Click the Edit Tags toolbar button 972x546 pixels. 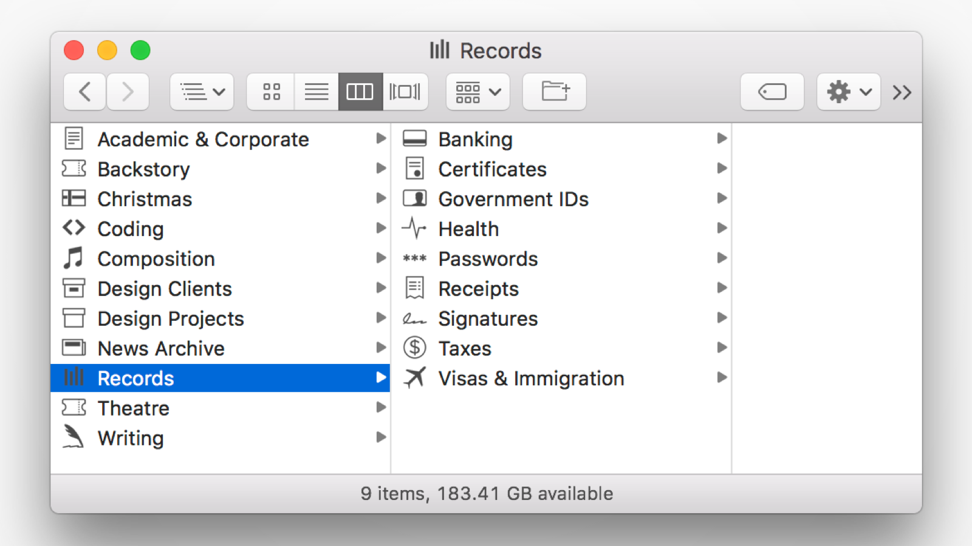pos(772,92)
